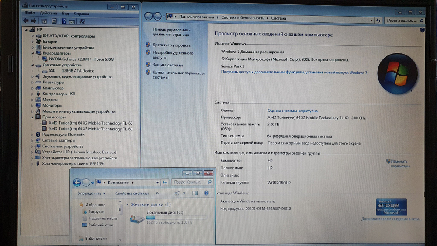The width and height of the screenshot is (437, 246).
Task: Toggle preview pane icon in Компьютер window
Action: (x=195, y=193)
